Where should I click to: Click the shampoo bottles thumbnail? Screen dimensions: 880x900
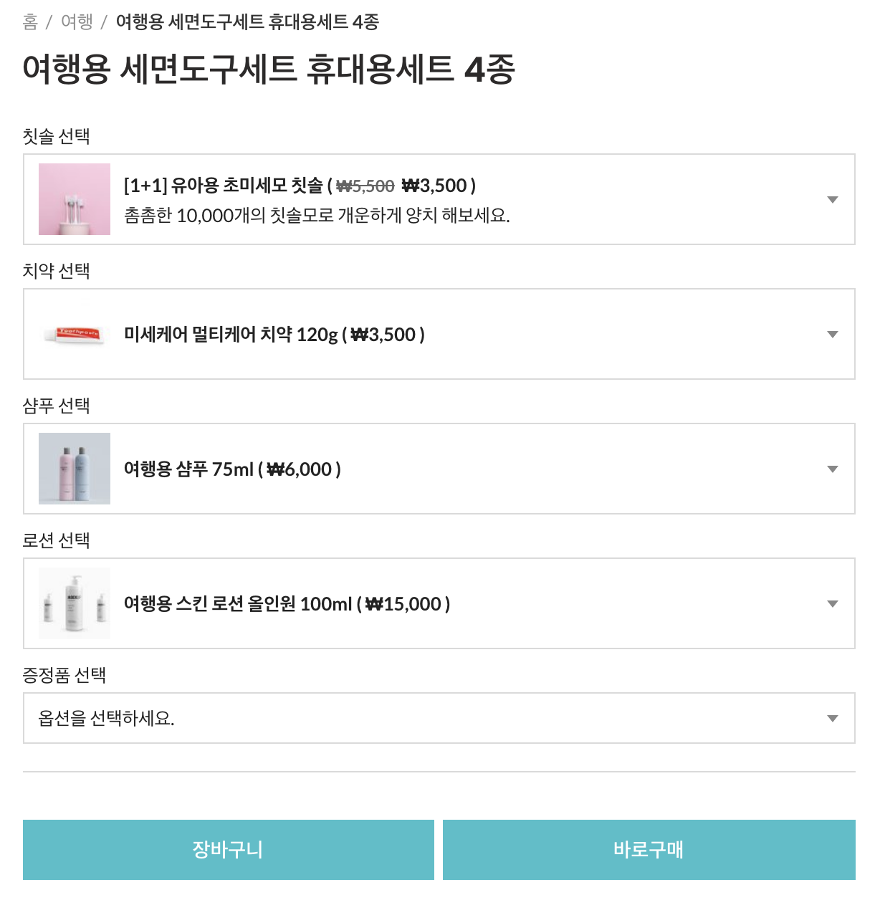tap(75, 469)
